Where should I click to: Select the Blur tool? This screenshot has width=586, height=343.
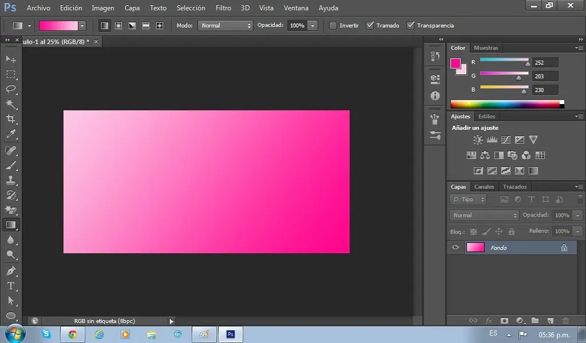click(x=11, y=240)
